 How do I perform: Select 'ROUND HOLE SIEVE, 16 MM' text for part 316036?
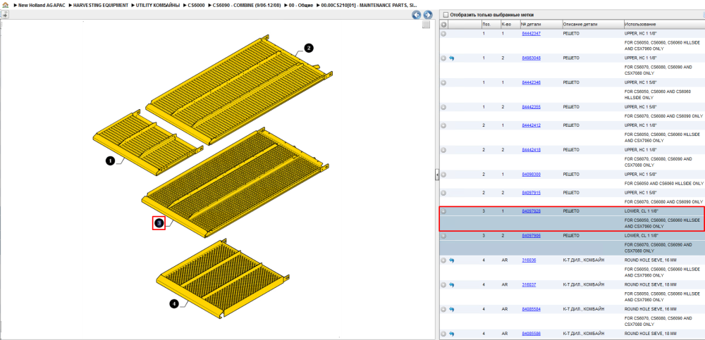click(x=650, y=260)
